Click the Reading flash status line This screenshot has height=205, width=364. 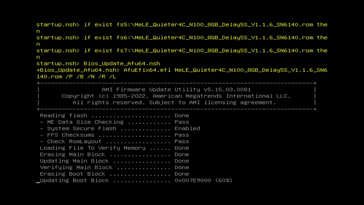pyautogui.click(x=114, y=115)
